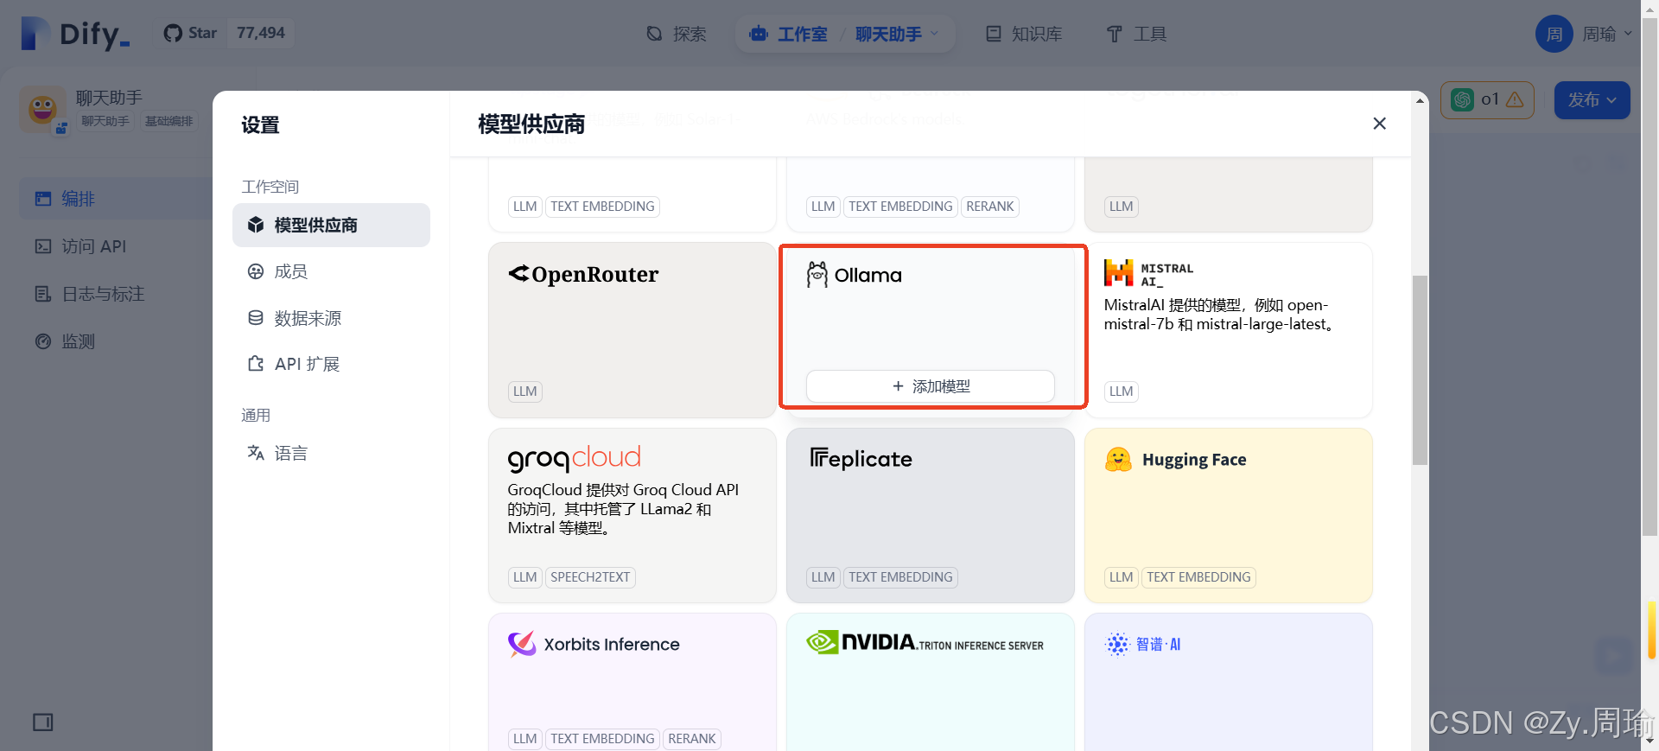
Task: Expand the 周瑜 account menu
Action: pyautogui.click(x=1607, y=34)
